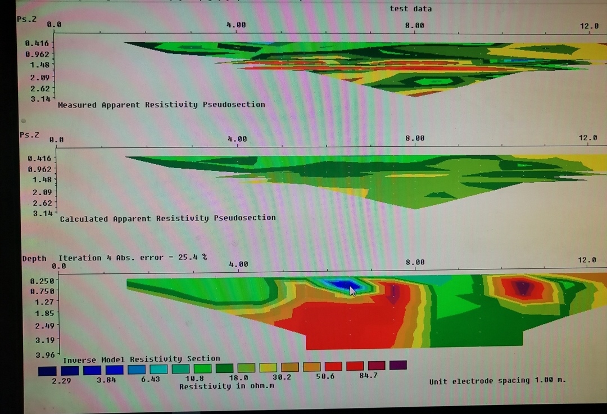
Task: Click the Inverse Model Resistivity Section label
Action: click(x=141, y=359)
